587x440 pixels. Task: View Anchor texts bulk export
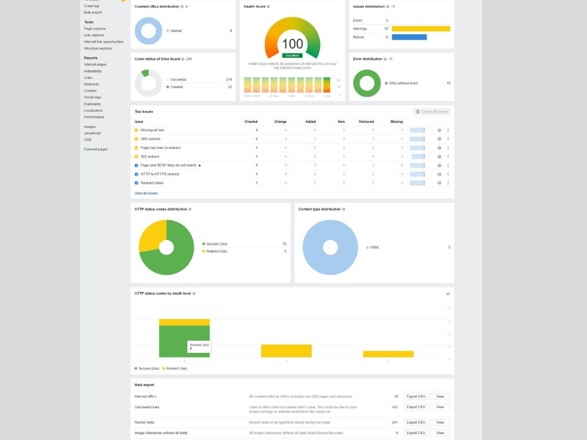440,422
